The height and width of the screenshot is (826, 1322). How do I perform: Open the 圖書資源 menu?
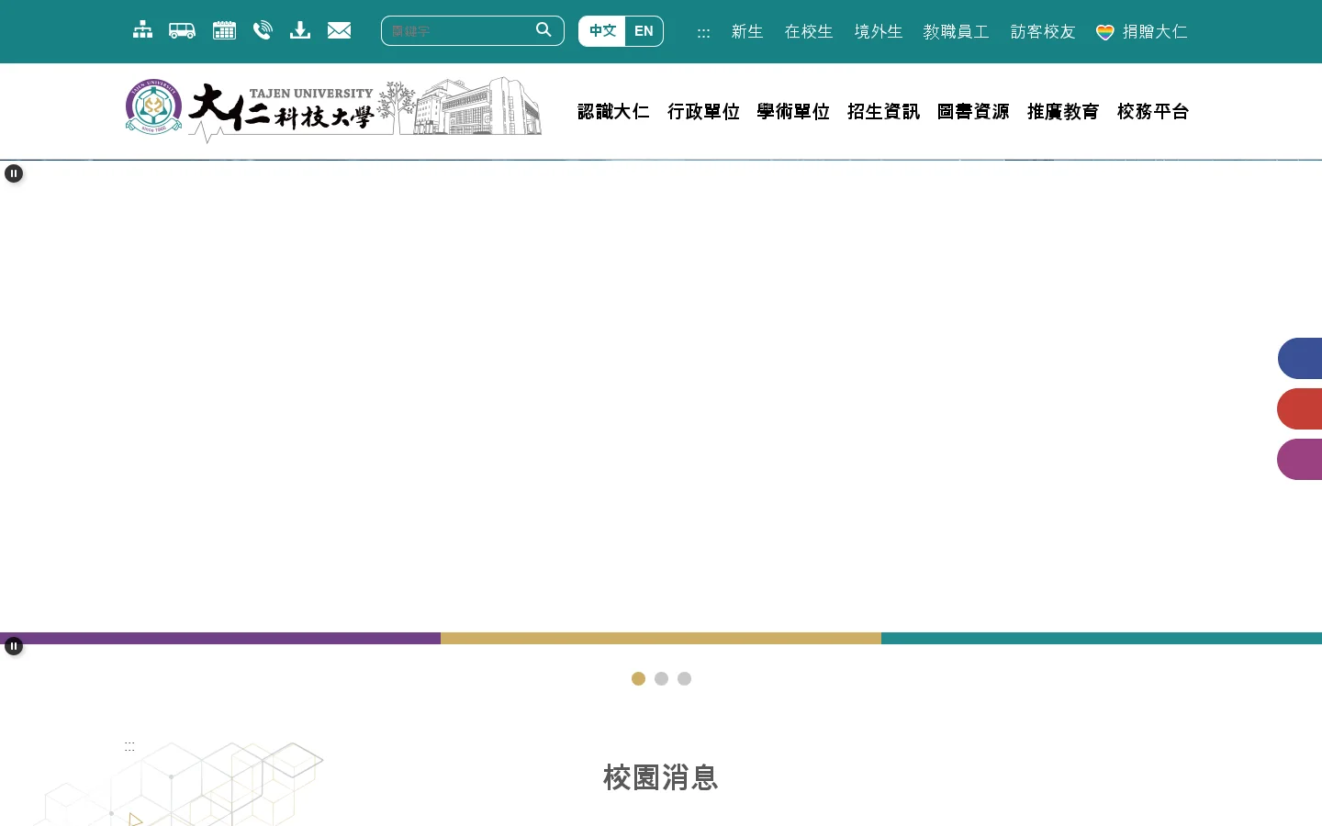pos(973,112)
